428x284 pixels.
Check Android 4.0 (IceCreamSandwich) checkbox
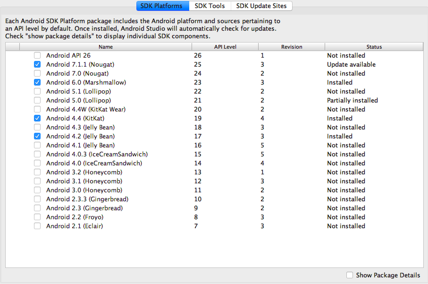pyautogui.click(x=37, y=163)
